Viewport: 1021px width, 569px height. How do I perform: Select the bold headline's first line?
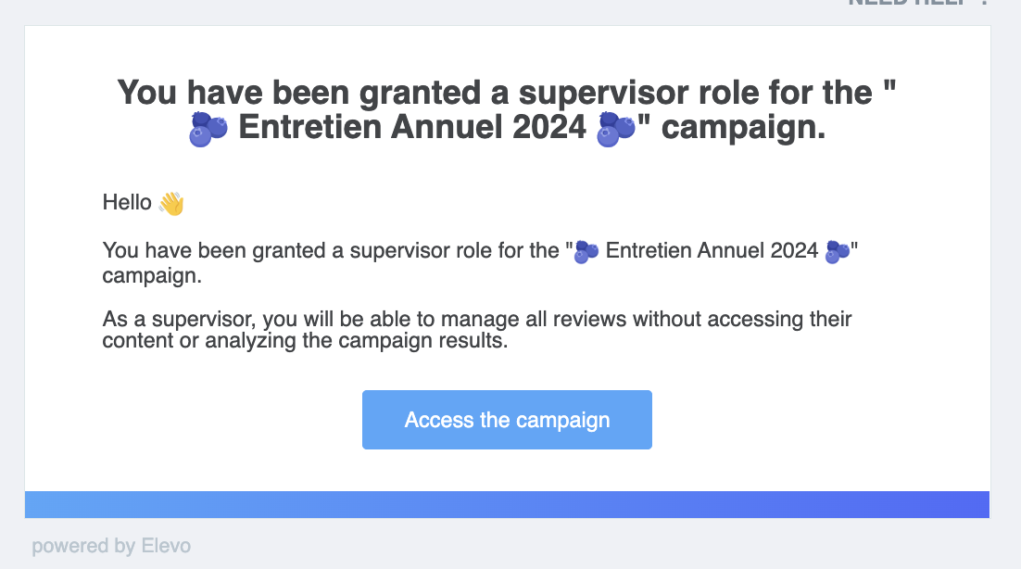coord(507,93)
